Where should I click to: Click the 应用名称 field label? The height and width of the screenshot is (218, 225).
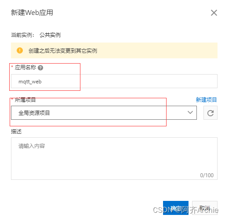click(25, 68)
